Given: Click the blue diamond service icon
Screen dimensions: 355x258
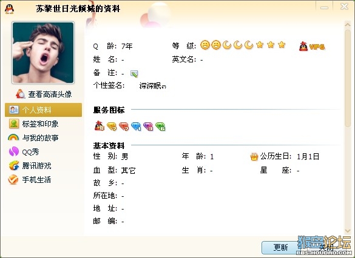Looking at the screenshot, I should pyautogui.click(x=136, y=127).
